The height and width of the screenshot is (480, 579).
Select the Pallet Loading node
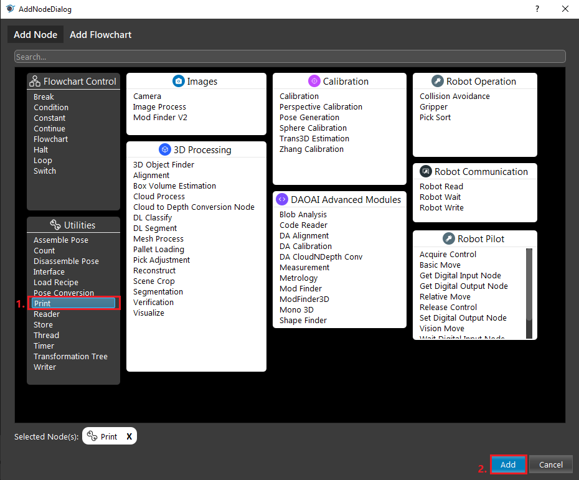[x=159, y=249]
